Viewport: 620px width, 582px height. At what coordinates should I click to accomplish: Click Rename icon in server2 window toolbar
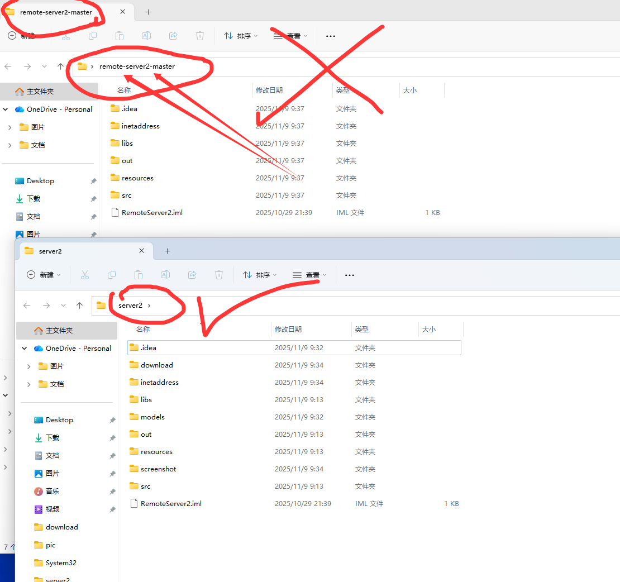point(165,275)
